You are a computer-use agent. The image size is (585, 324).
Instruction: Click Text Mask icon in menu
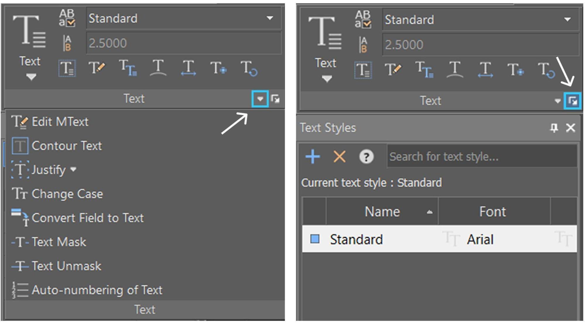[20, 242]
